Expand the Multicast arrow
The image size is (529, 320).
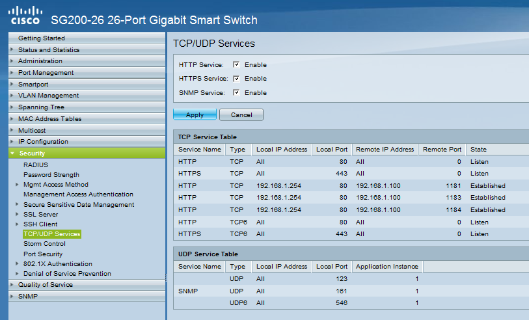(x=12, y=130)
